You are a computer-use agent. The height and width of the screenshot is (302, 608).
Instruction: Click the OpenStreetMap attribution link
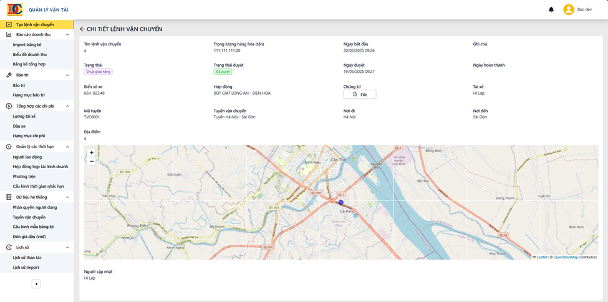[566, 257]
